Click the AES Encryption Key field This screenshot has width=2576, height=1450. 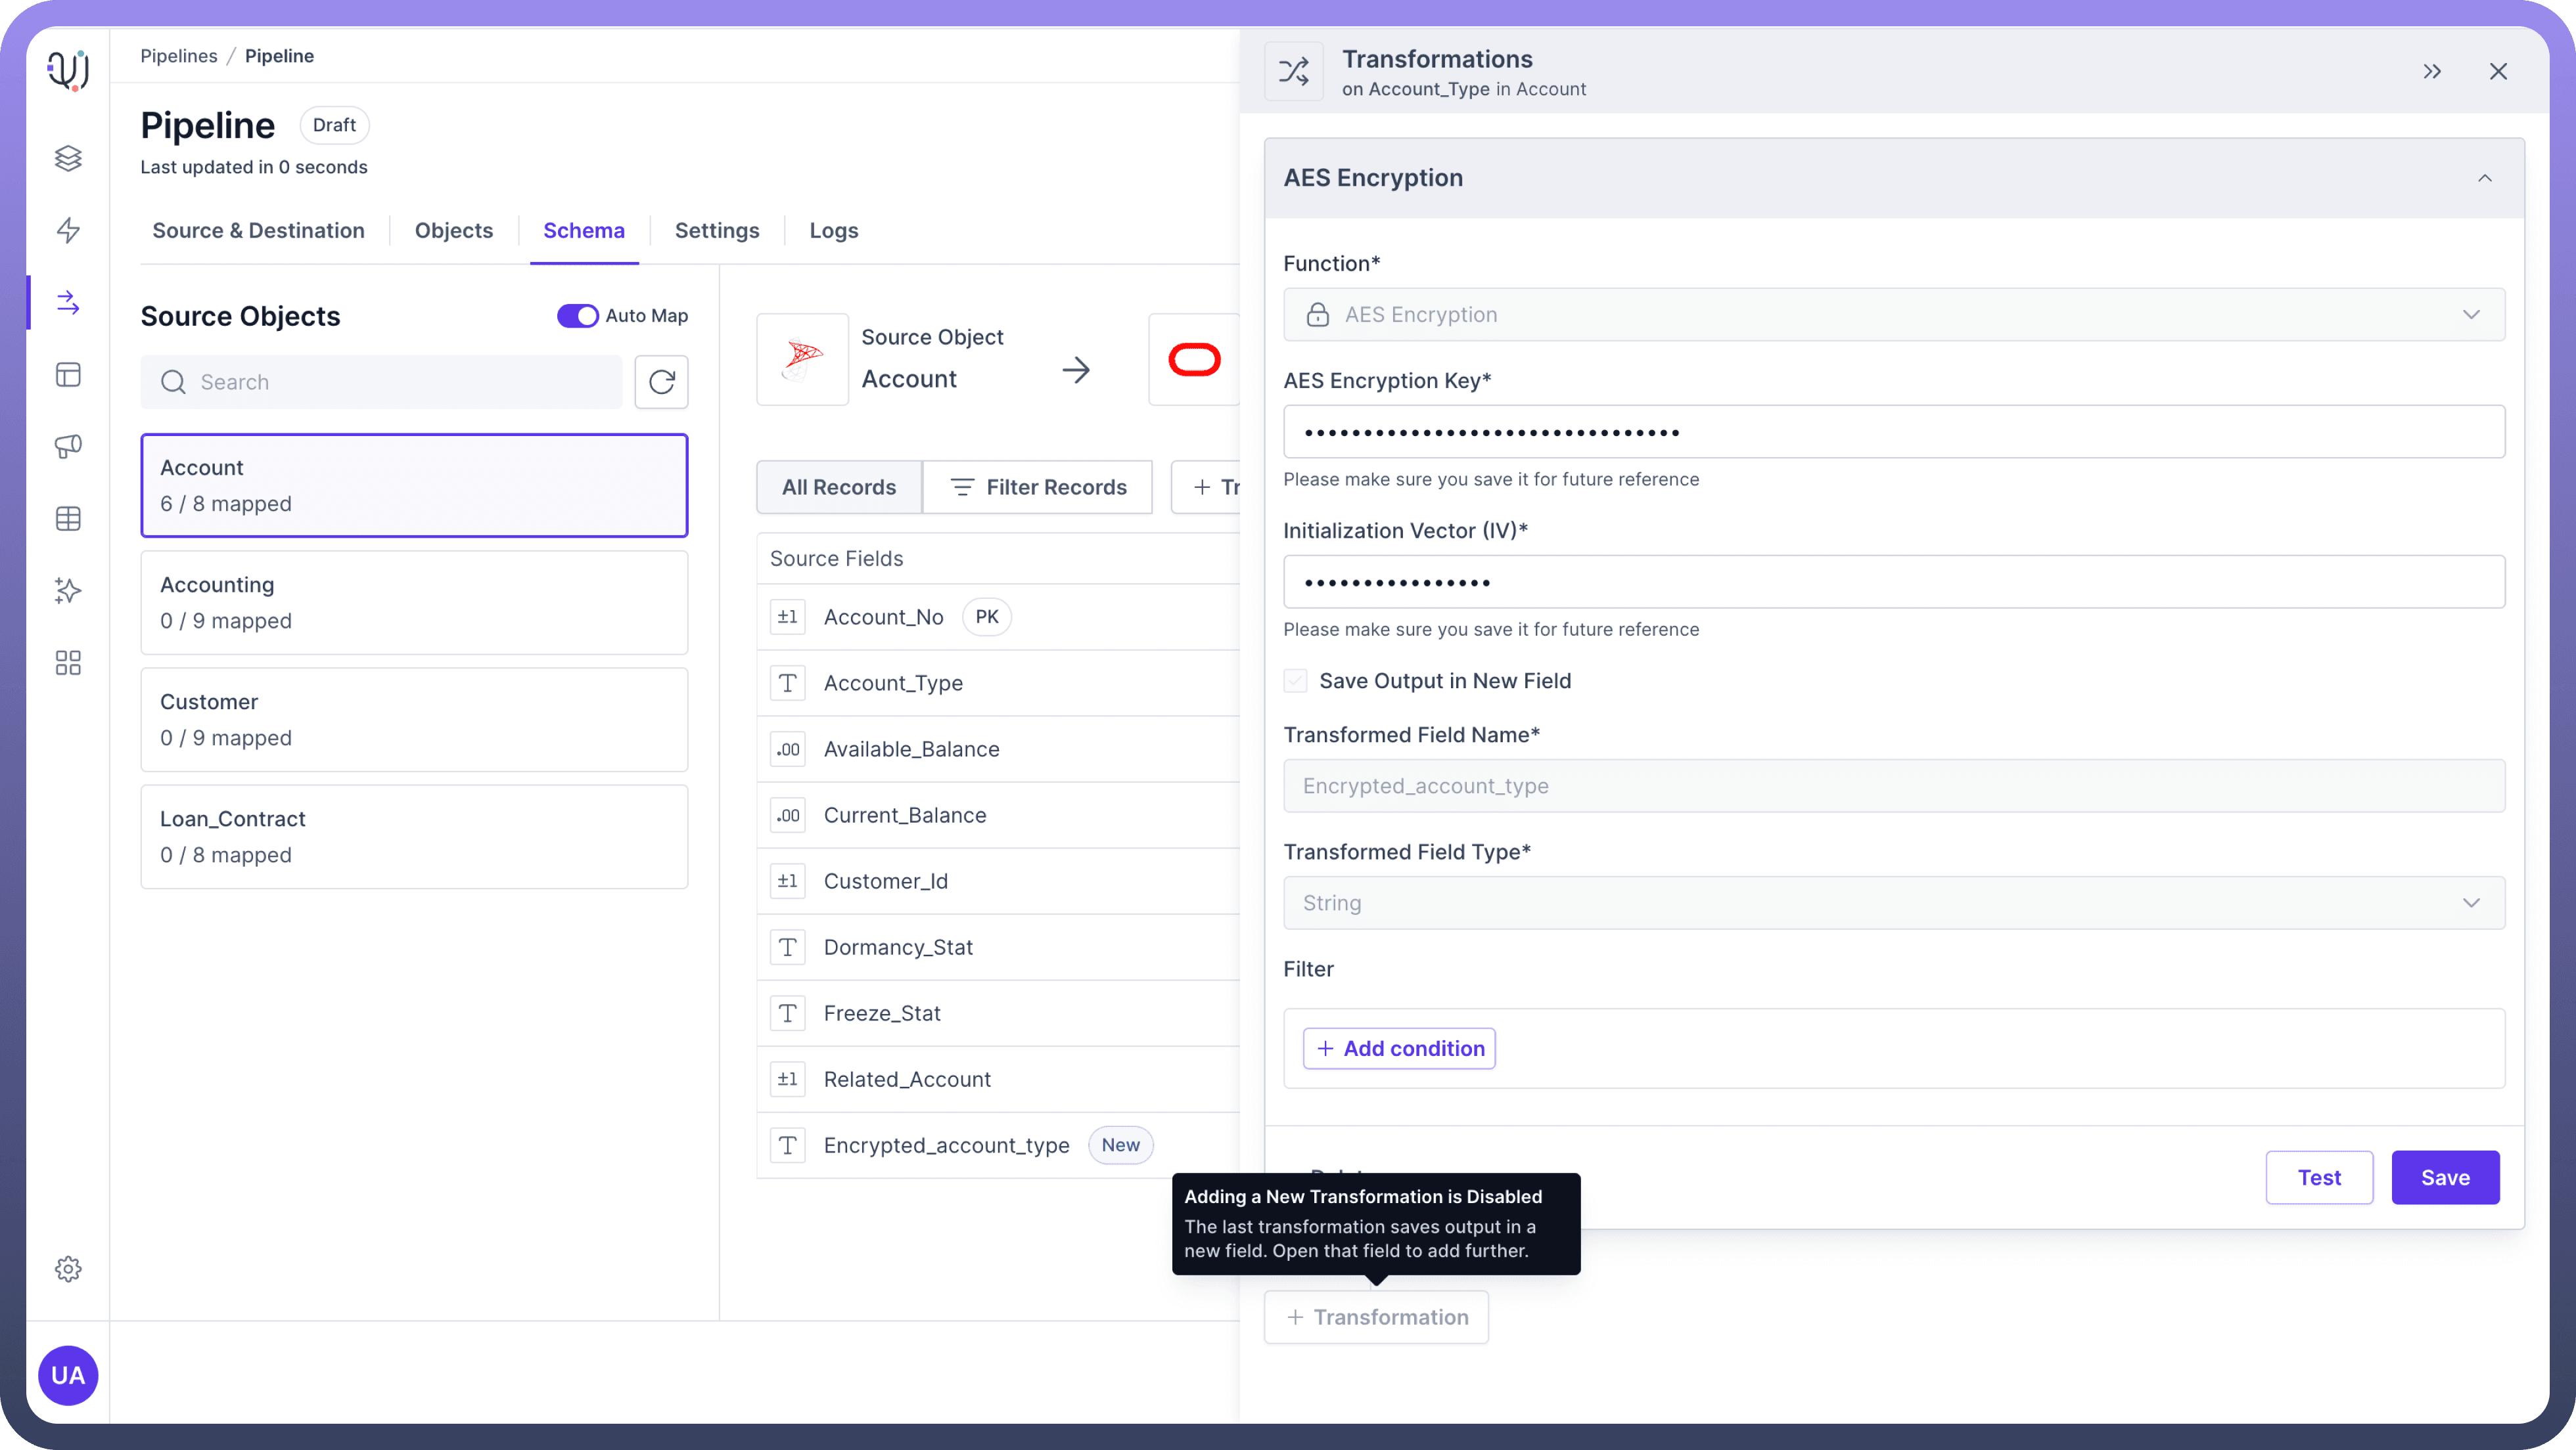pos(1893,431)
